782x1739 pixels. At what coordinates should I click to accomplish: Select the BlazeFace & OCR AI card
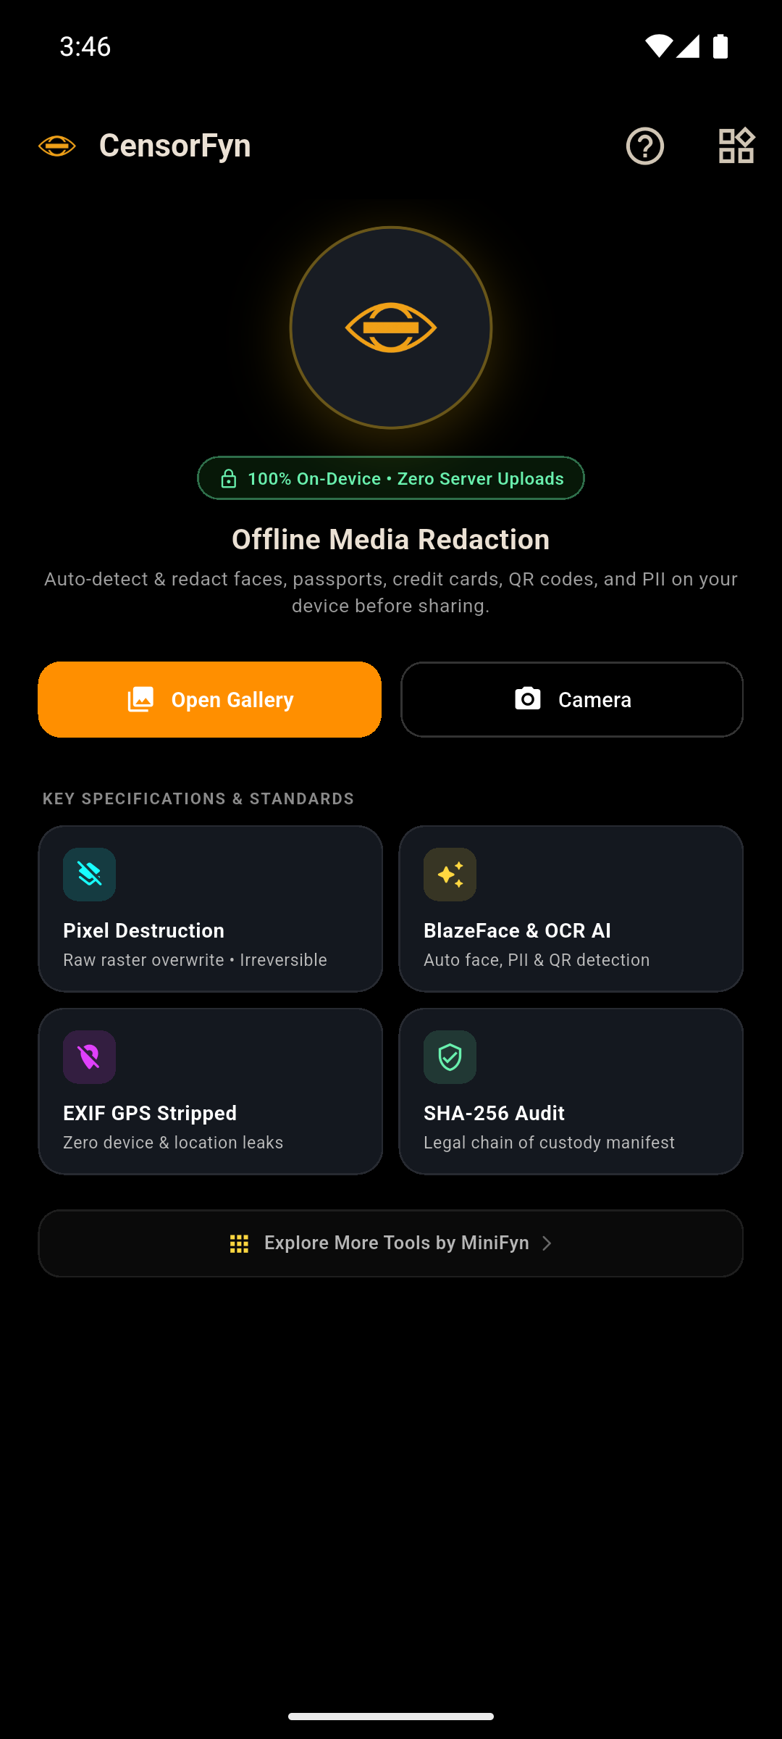571,909
